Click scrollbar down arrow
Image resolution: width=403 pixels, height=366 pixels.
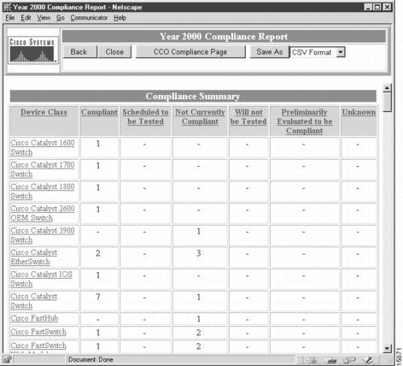pyautogui.click(x=387, y=348)
